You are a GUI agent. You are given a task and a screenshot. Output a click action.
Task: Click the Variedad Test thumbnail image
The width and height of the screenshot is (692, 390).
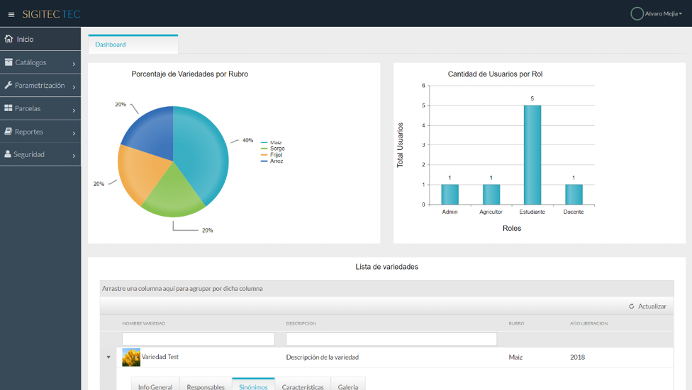[x=131, y=357]
